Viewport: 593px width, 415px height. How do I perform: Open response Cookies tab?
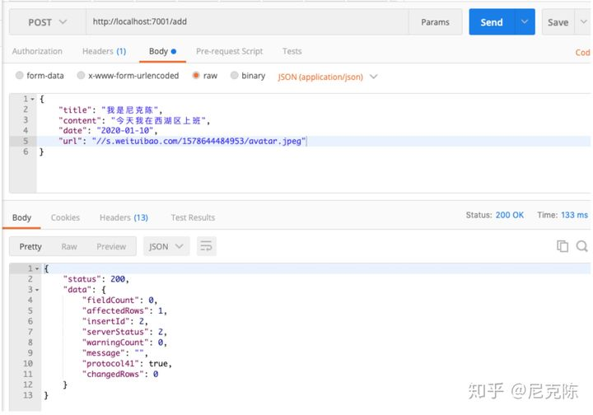tap(65, 217)
